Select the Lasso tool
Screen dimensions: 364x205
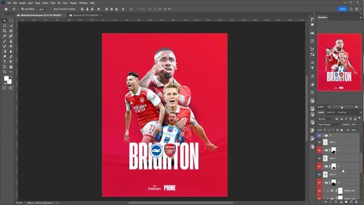coord(5,26)
